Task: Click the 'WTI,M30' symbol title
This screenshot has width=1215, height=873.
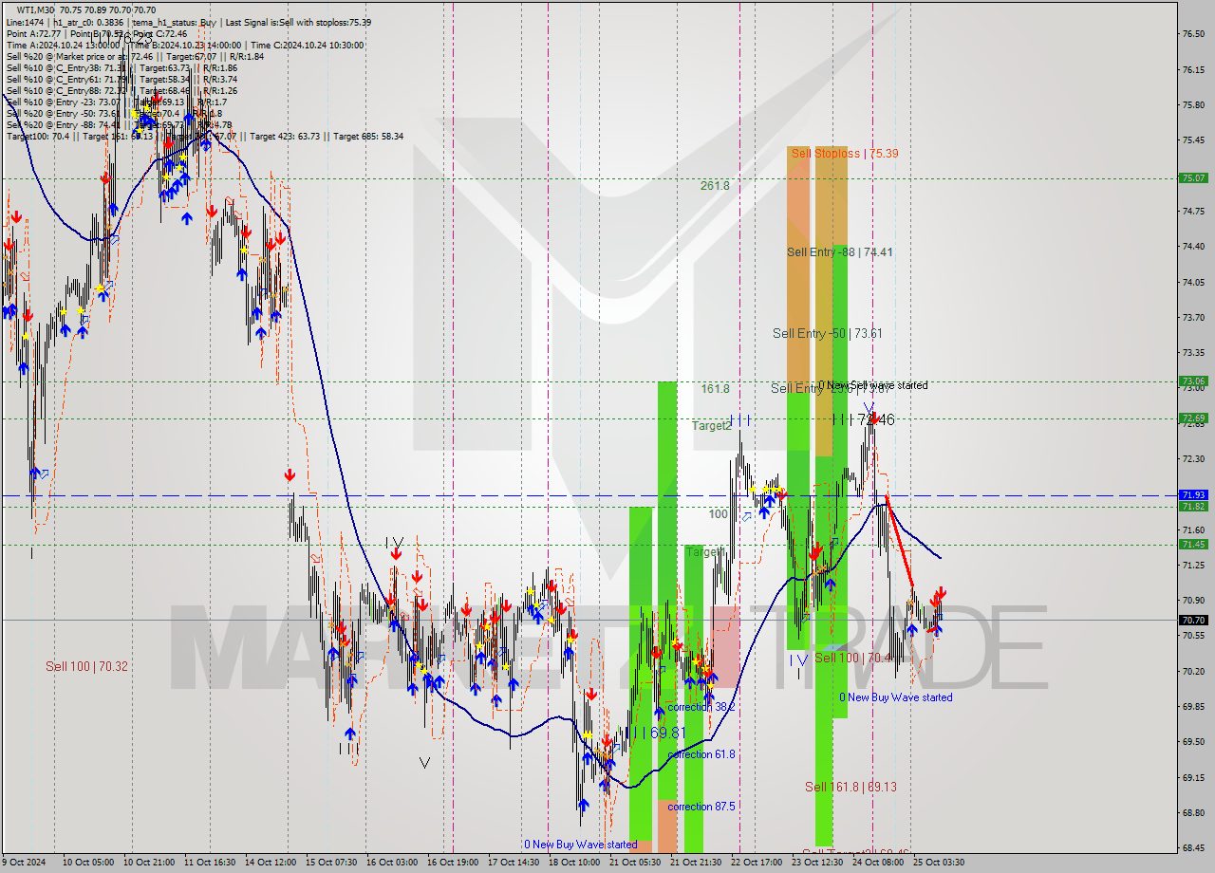Action: [x=38, y=9]
